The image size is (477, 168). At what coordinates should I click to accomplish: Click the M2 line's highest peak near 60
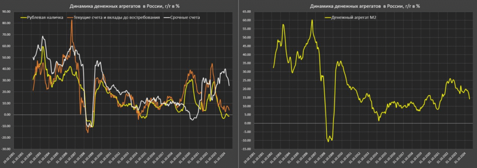coord(312,20)
